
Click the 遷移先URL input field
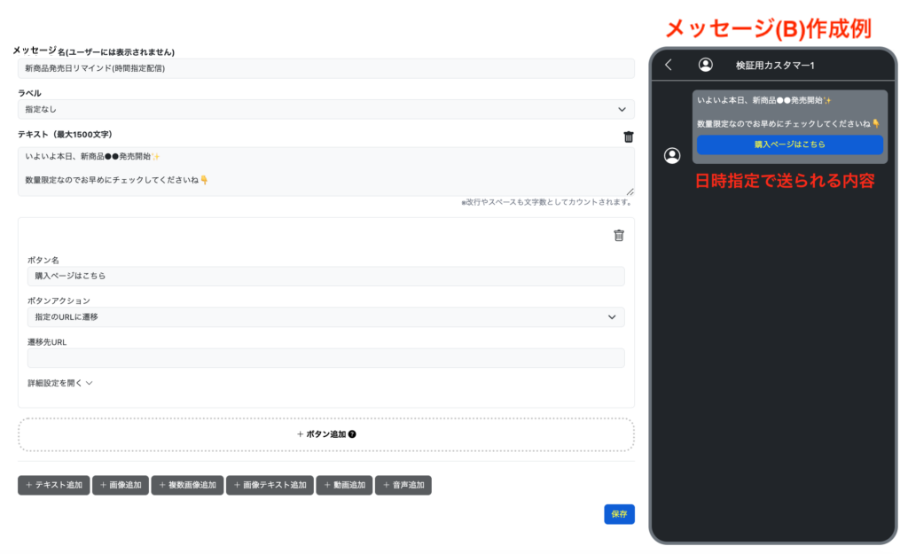click(x=325, y=358)
